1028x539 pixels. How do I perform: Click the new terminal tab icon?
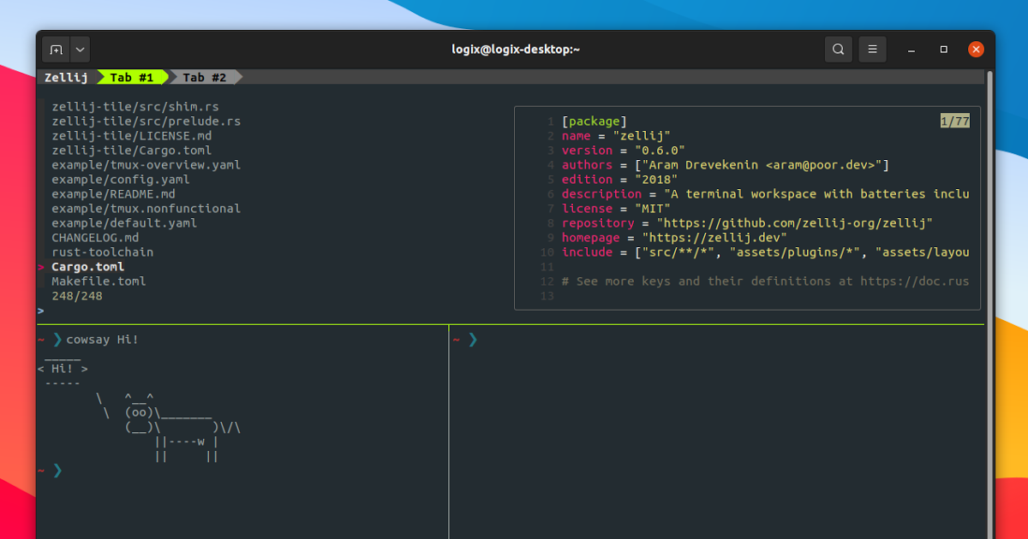pyautogui.click(x=56, y=50)
